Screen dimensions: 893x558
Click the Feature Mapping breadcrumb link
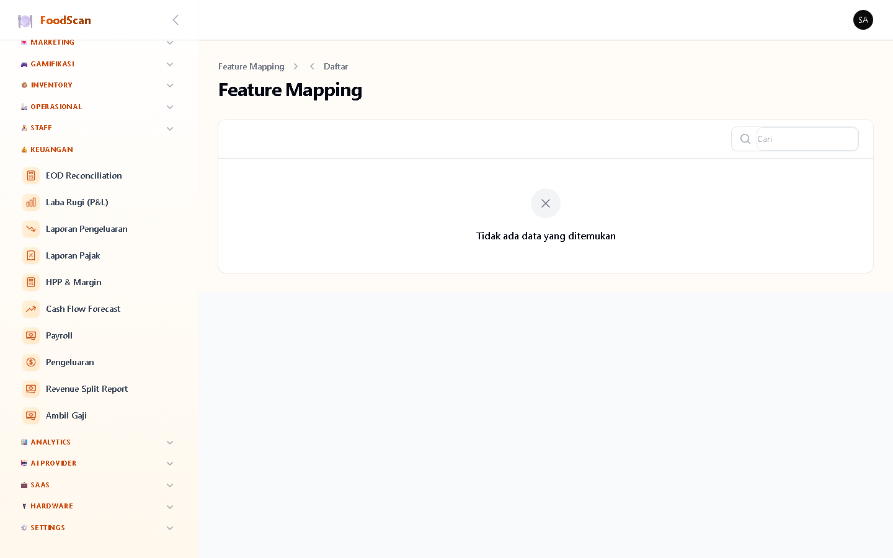[251, 66]
